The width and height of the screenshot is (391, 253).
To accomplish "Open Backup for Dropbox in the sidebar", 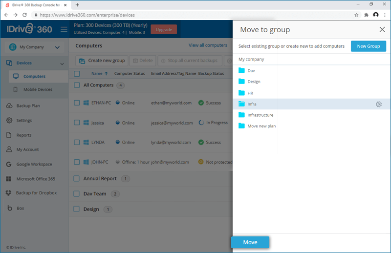I will click(x=36, y=193).
